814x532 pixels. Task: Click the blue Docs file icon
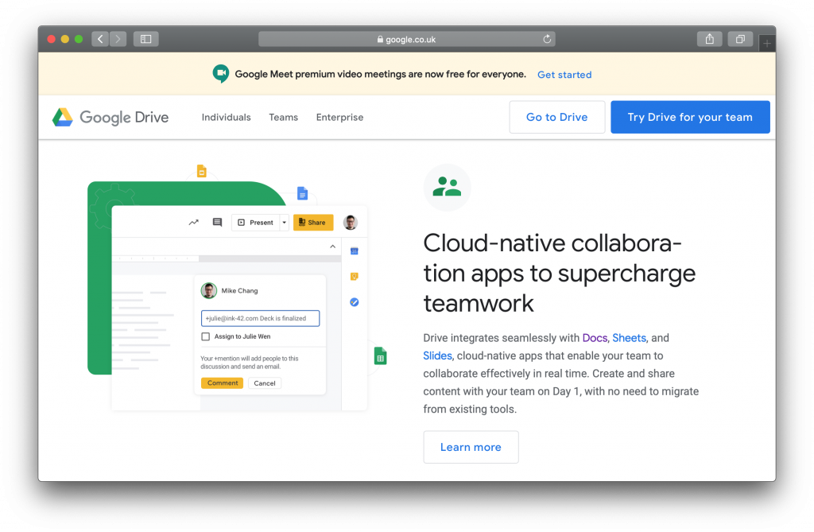302,193
